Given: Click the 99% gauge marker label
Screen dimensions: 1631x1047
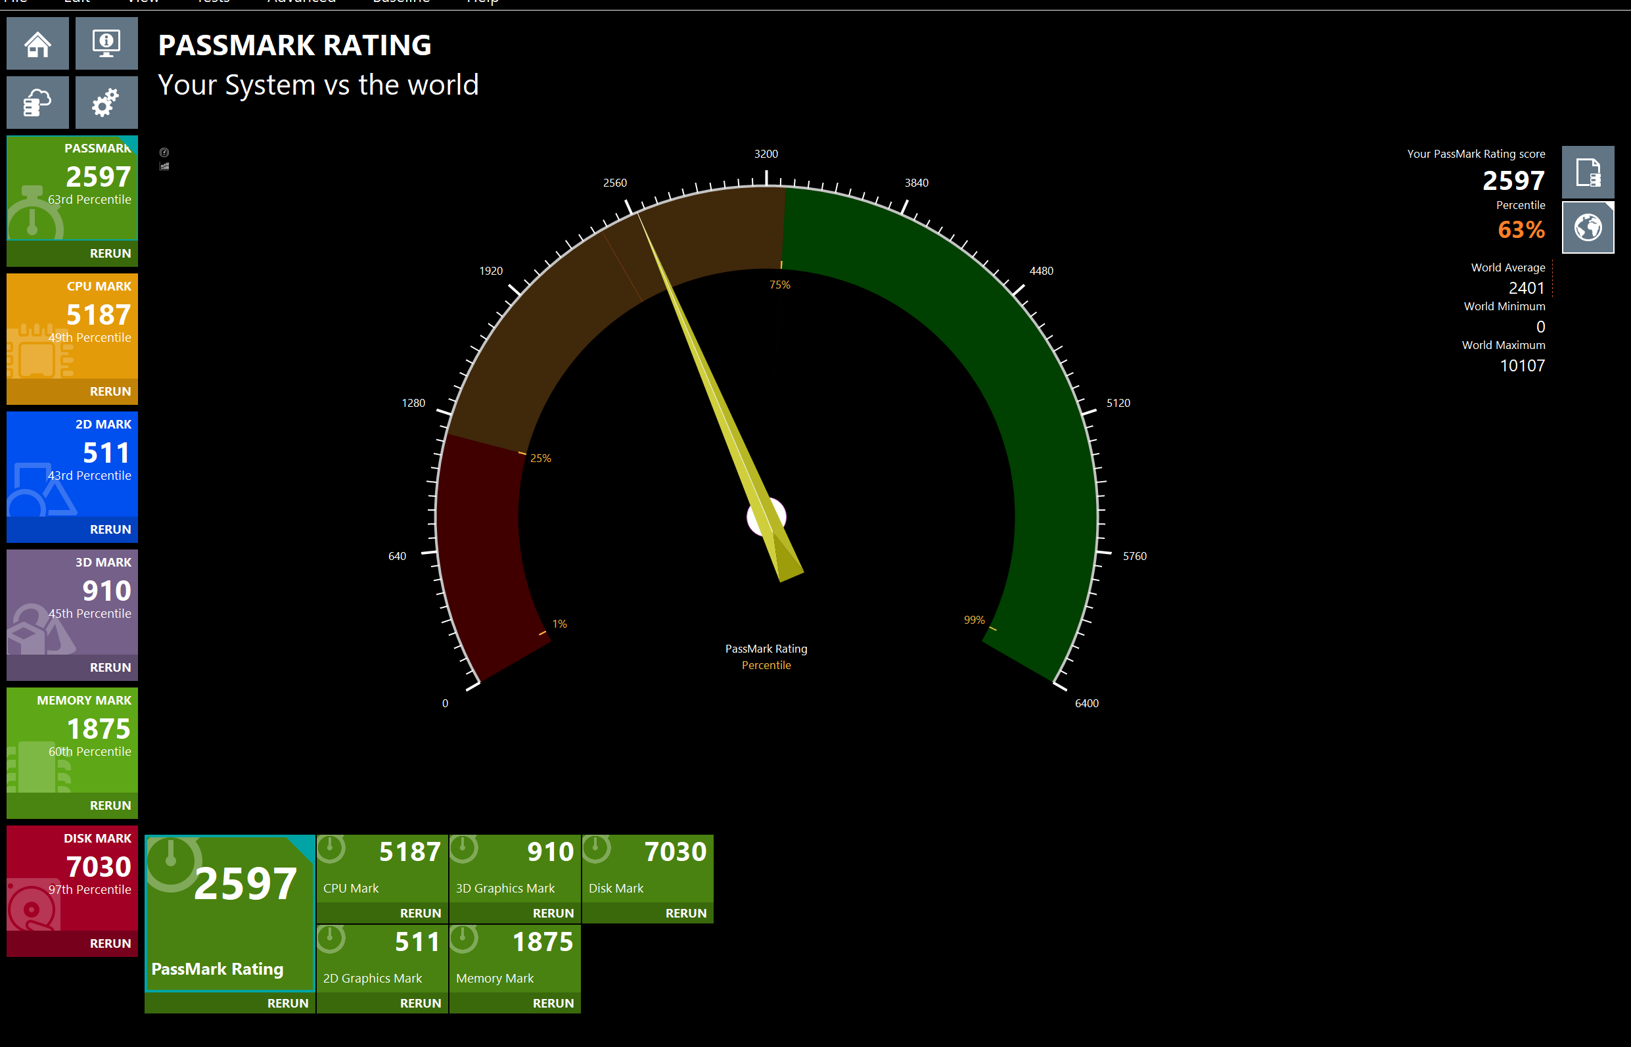Looking at the screenshot, I should coord(974,620).
